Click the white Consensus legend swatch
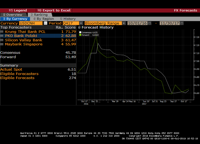Viewport: 200px width, 144px height. pyautogui.click(x=80, y=32)
